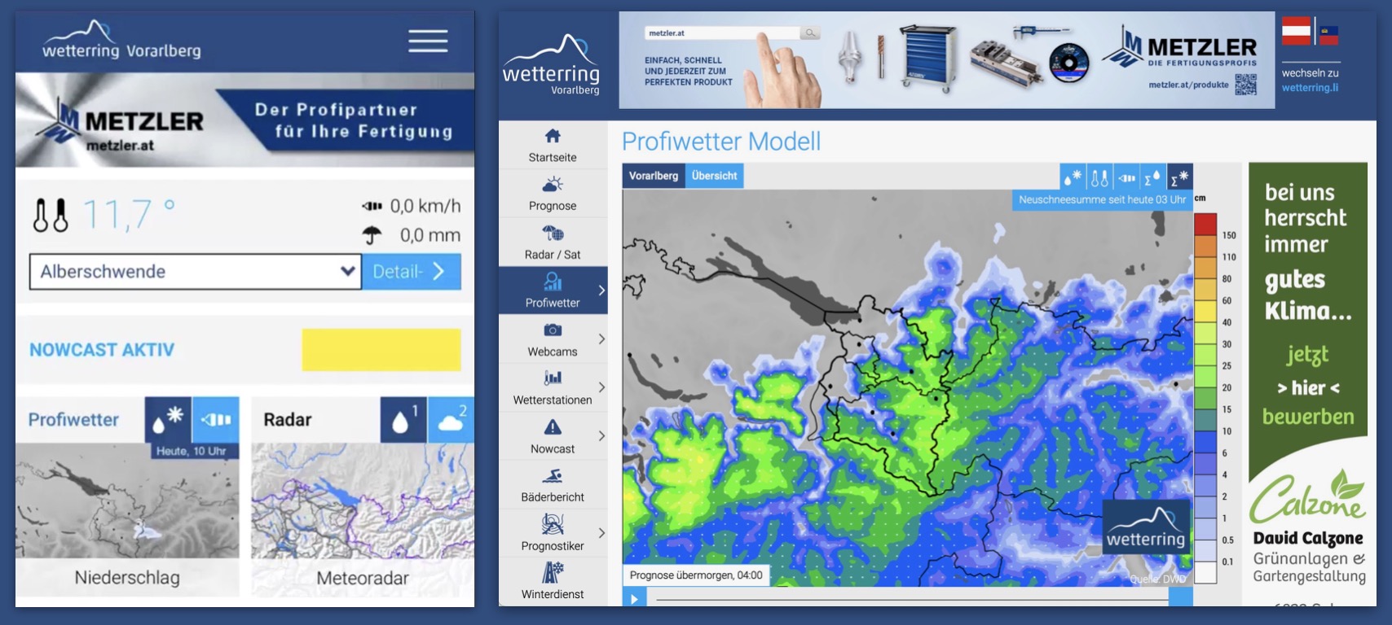
Task: Play the forecast animation
Action: pyautogui.click(x=635, y=599)
